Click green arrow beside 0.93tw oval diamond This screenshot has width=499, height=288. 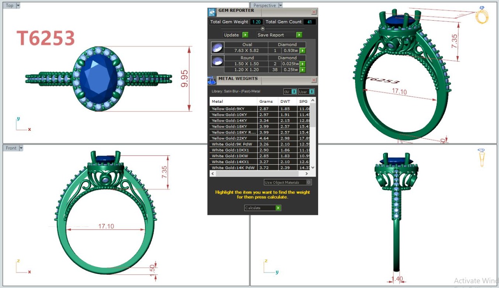303,51
